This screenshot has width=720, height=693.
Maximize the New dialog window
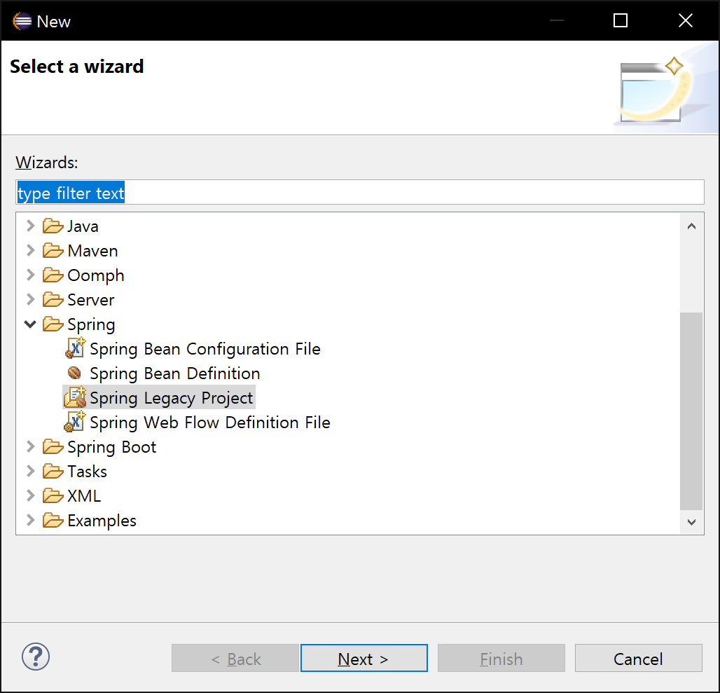(621, 20)
